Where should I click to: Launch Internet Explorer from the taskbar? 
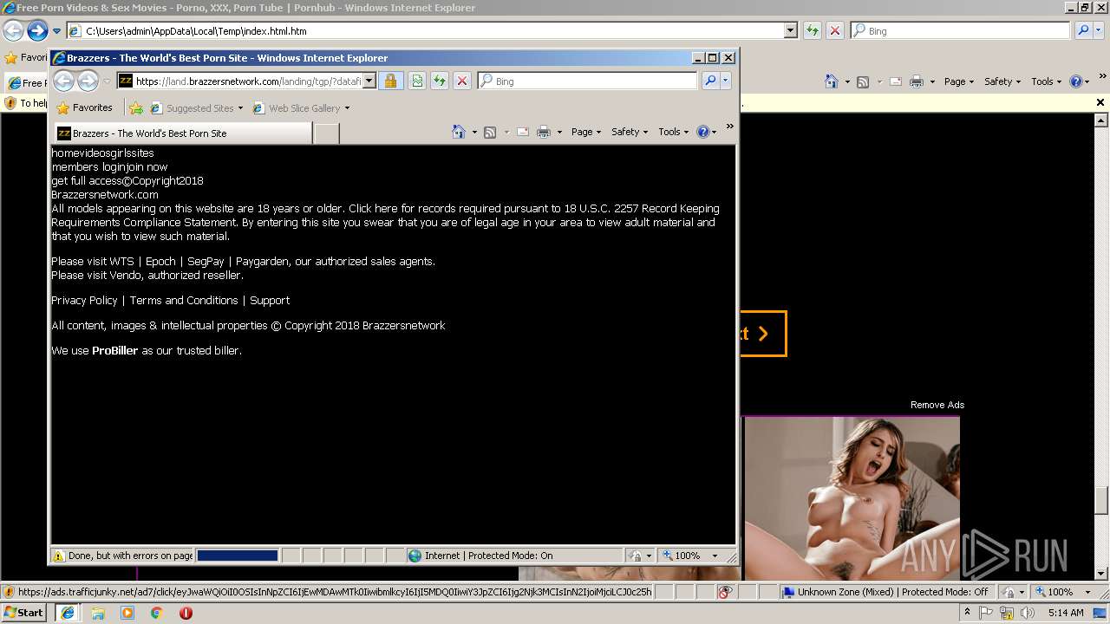click(x=67, y=613)
